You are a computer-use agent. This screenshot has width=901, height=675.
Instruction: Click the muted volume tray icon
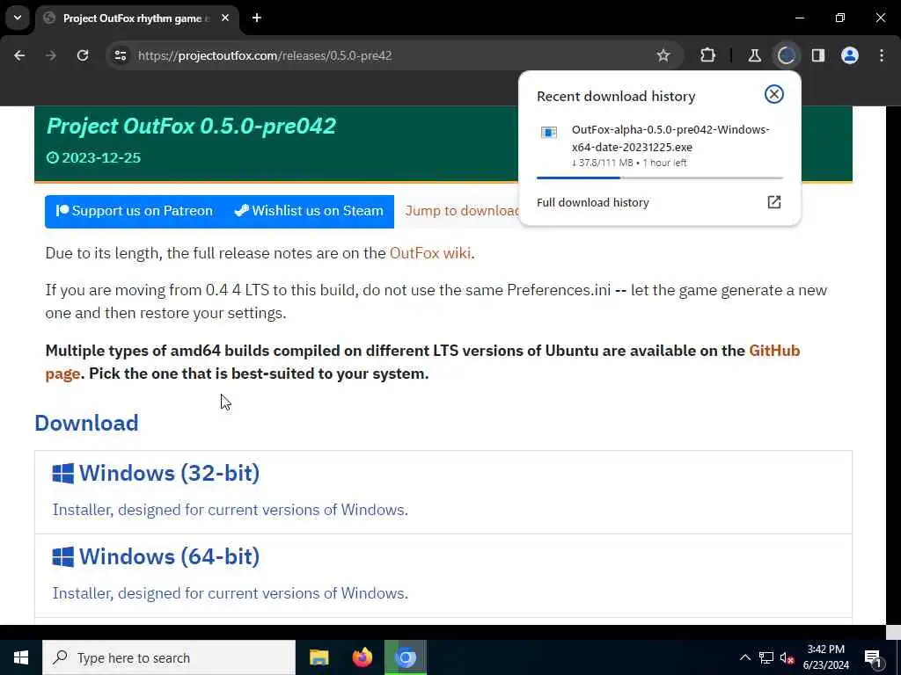point(787,657)
